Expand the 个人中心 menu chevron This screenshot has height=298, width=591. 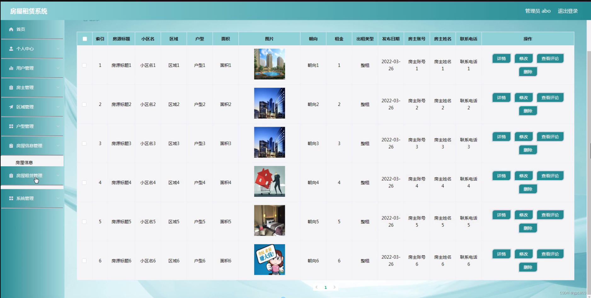tap(58, 49)
